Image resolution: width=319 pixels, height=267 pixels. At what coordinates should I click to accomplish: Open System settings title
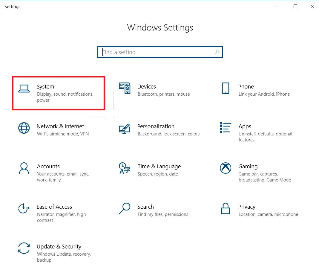pyautogui.click(x=45, y=86)
